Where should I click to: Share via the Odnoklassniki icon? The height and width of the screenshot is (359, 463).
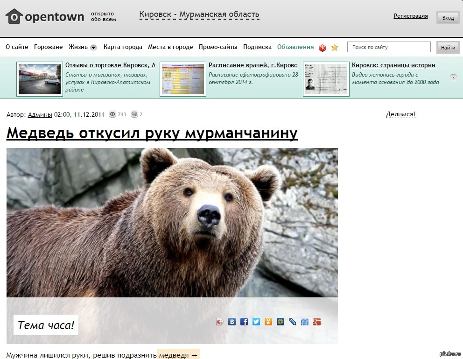268,322
